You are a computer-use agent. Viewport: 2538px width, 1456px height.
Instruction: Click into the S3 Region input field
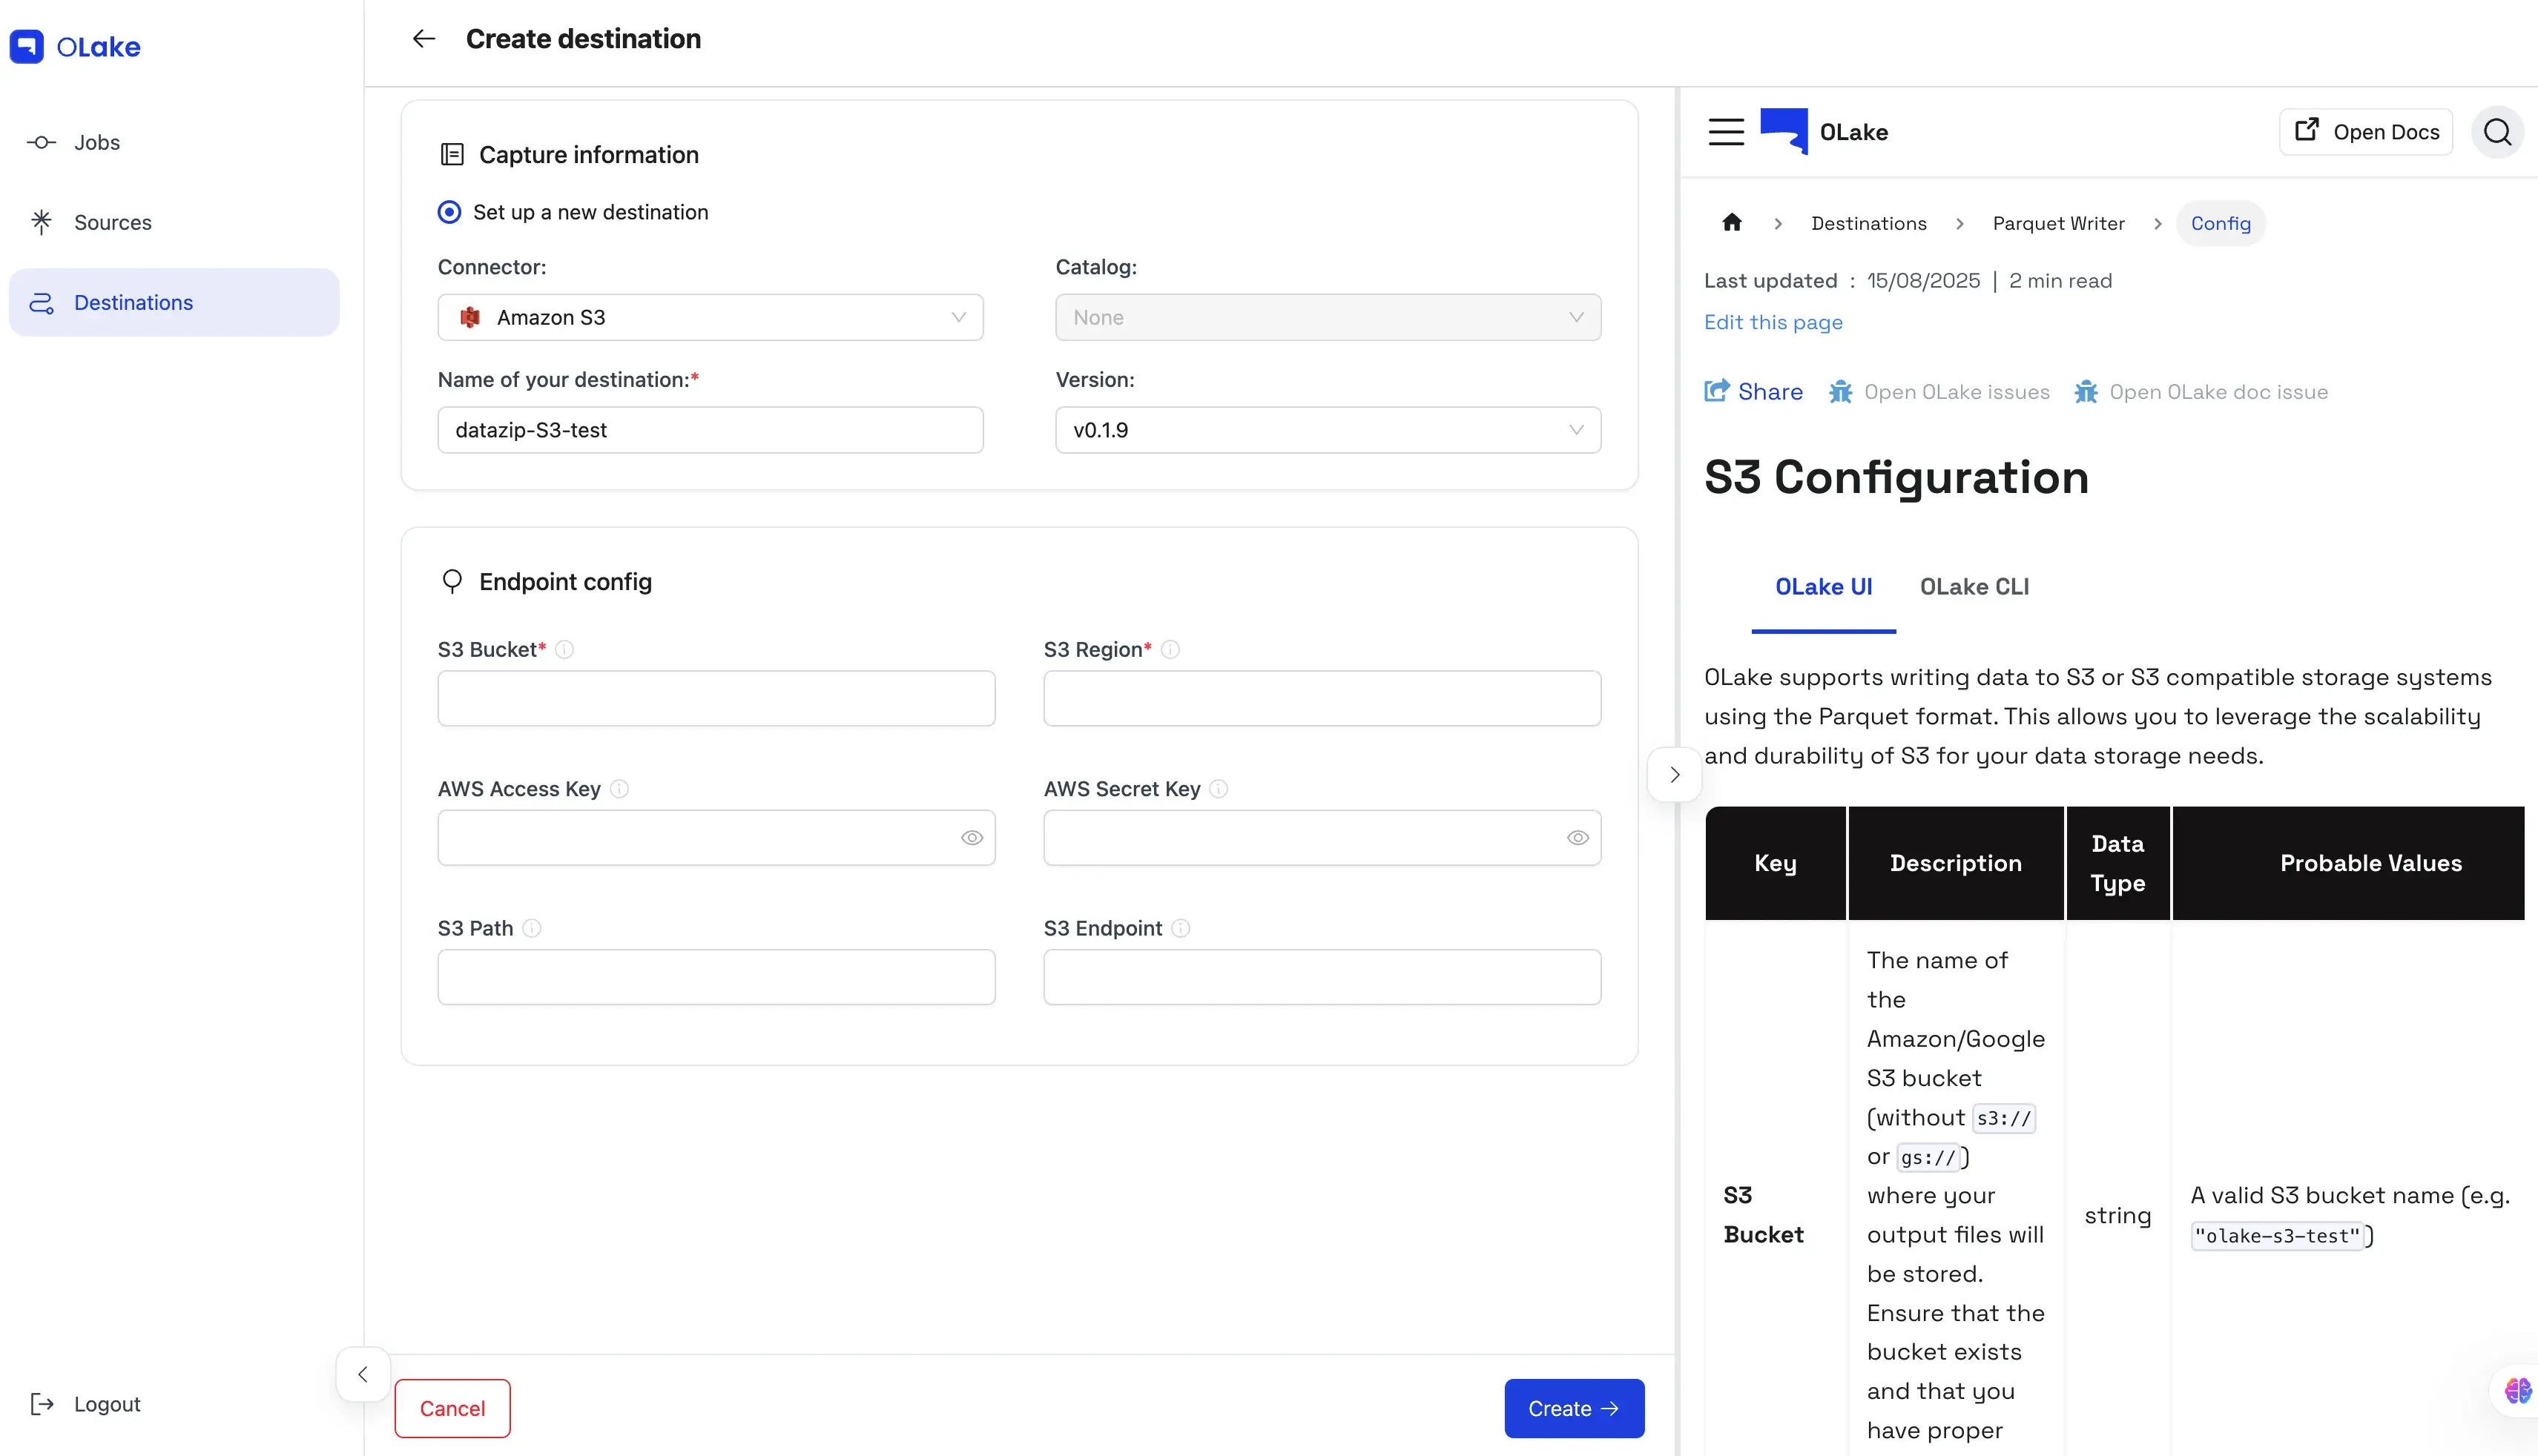click(1322, 698)
